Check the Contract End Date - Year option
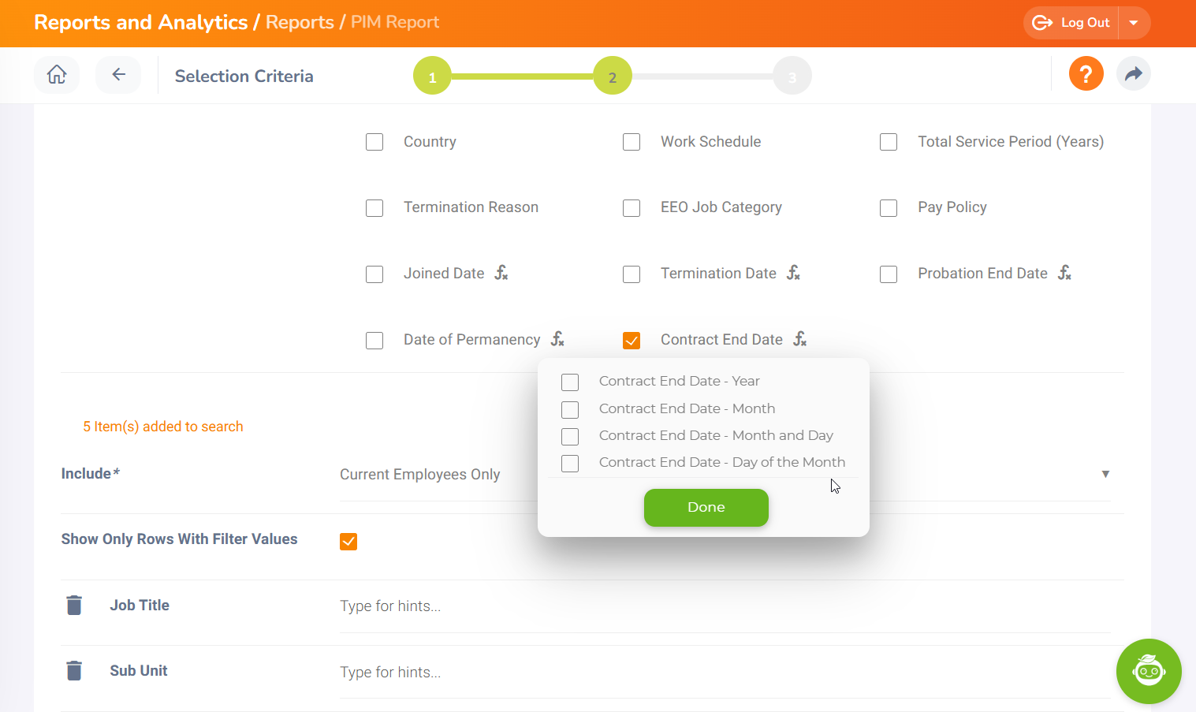This screenshot has height=712, width=1196. coord(570,382)
